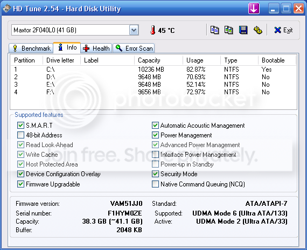Click the serial number F1HYM0ZE value
Image resolution: width=307 pixels, height=250 pixels.
tap(125, 213)
